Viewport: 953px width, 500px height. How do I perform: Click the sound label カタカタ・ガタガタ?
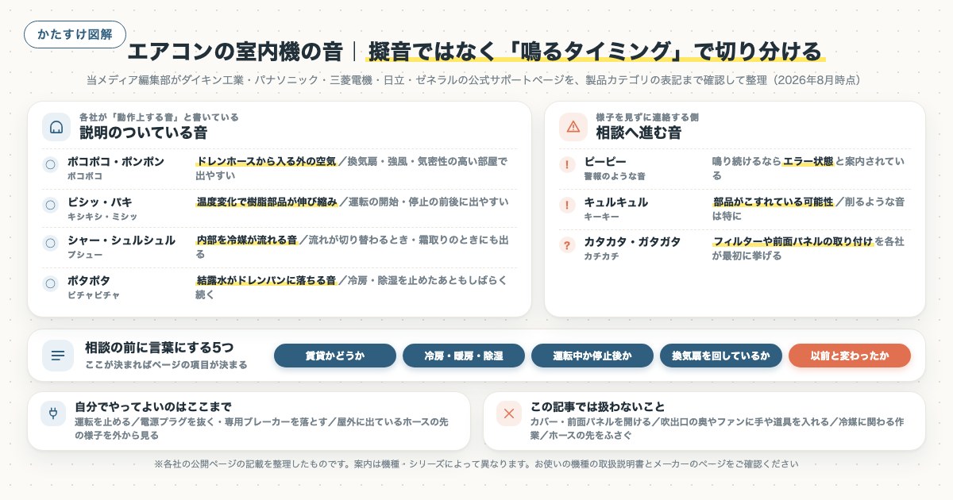pyautogui.click(x=632, y=241)
